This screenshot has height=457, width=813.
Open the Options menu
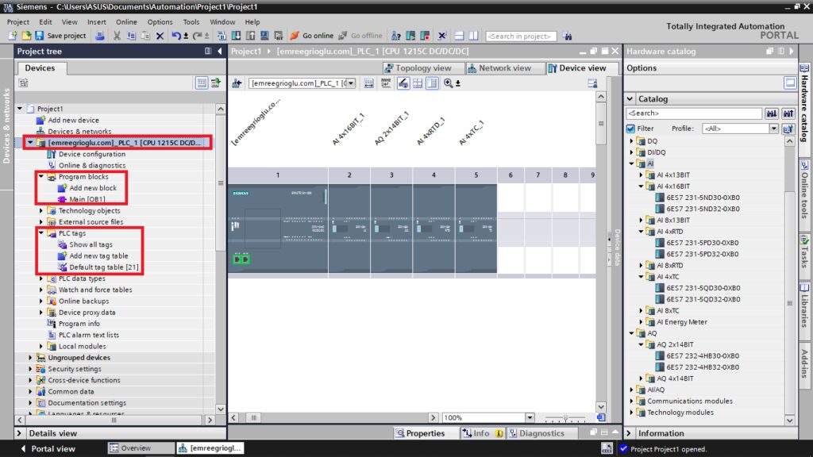point(160,21)
